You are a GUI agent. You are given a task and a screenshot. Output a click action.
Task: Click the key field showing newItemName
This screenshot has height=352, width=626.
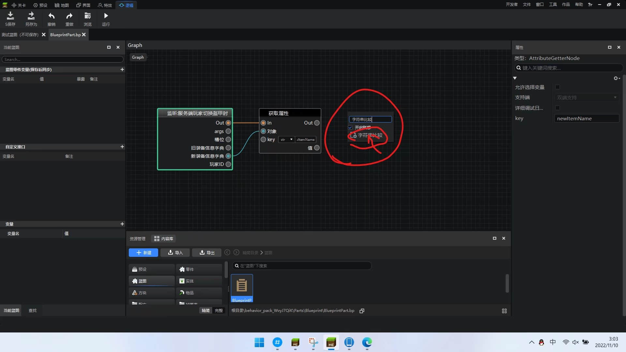point(587,118)
